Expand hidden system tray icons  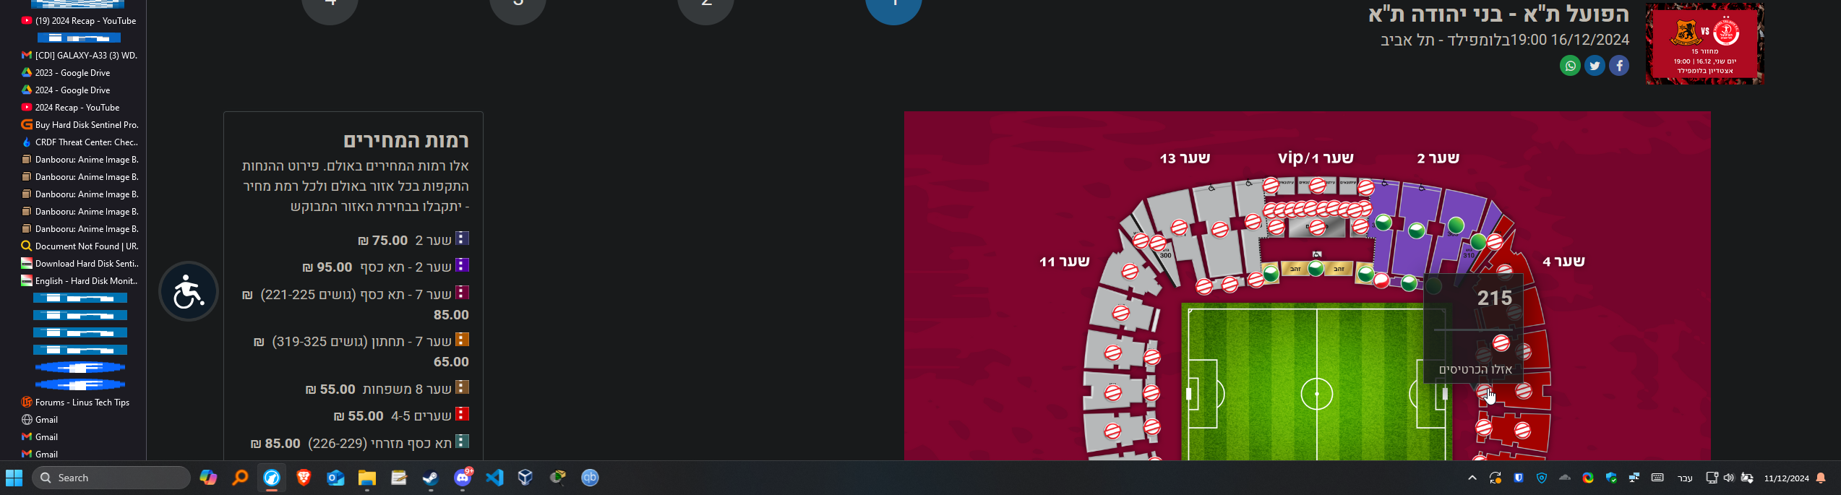(1472, 478)
